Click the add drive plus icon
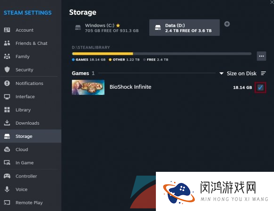274x211 pixels. coord(227,24)
